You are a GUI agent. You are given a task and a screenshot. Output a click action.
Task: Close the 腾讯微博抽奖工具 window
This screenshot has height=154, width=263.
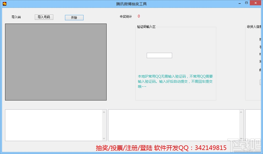tap(256, 3)
